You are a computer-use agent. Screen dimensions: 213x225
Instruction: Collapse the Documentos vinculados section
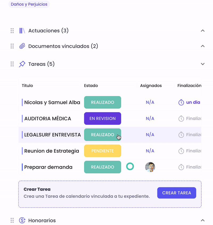[x=203, y=46]
